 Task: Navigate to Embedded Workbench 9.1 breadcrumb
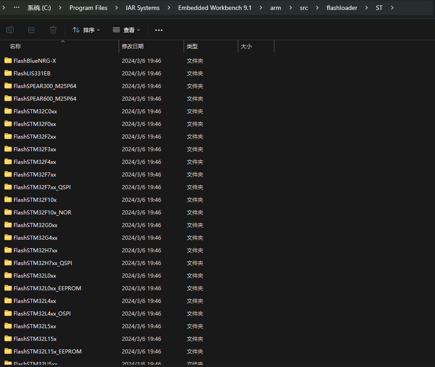pos(215,8)
